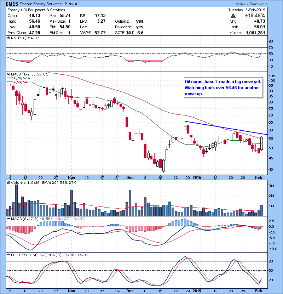The image size is (283, 294).
Task: Click the RSI(14) 54.07 panel label
Action: point(25,38)
